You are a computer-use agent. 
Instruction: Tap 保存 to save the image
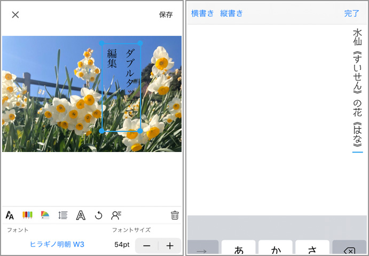tap(166, 14)
